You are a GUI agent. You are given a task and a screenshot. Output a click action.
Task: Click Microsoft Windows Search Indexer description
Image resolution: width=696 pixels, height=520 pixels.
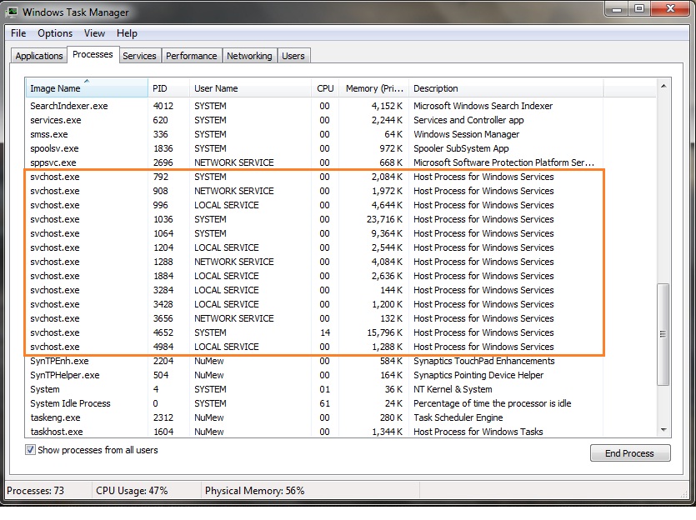pos(483,106)
